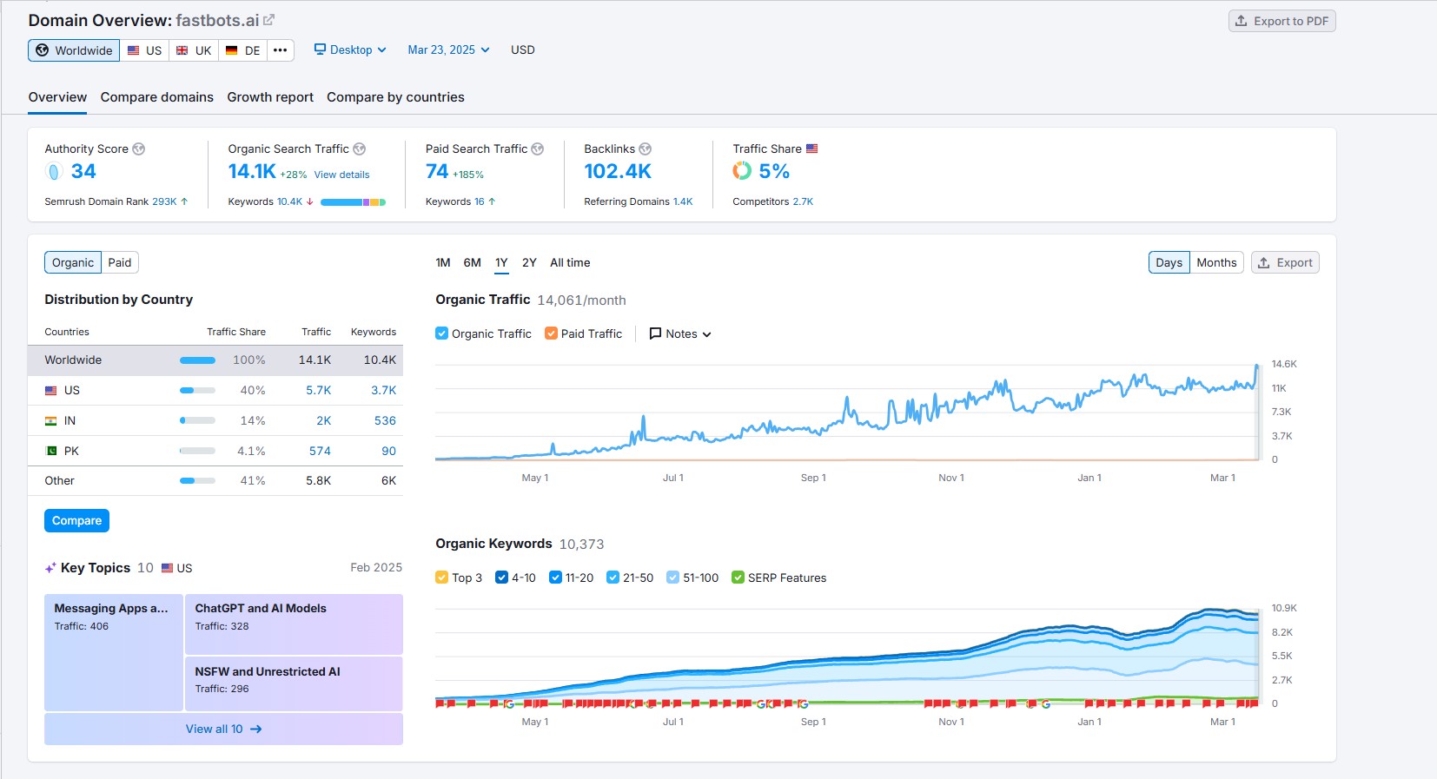
Task: Click US traffic value 5.7K
Action: (x=318, y=391)
